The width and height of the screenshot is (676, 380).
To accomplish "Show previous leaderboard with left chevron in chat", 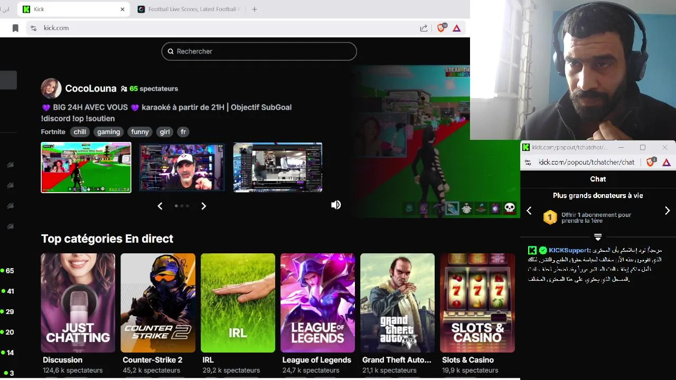I will pos(529,211).
